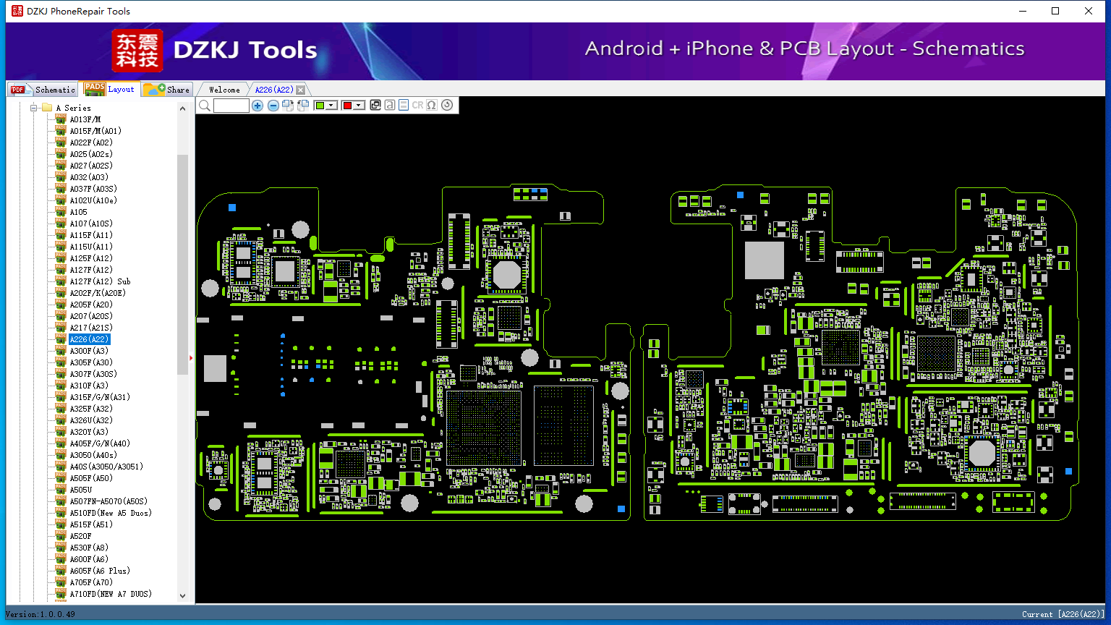This screenshot has width=1111, height=625.
Task: Select A202F/K(A20E) in the tree
Action: tap(98, 293)
